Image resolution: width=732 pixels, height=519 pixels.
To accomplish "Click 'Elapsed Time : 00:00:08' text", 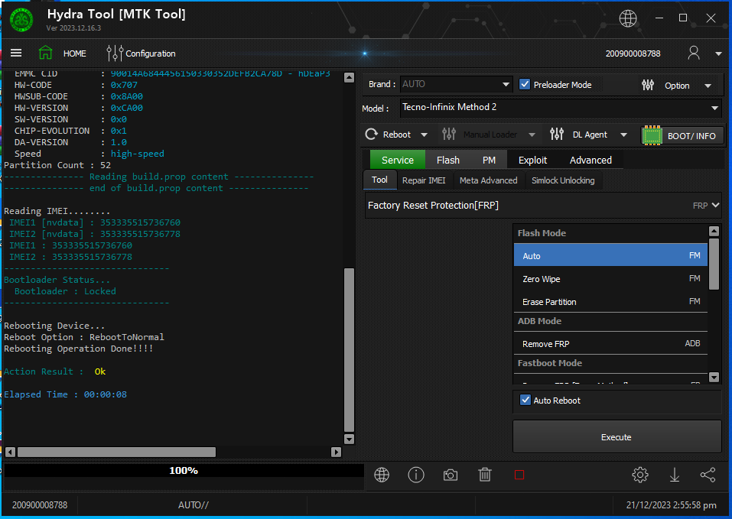I will [x=65, y=394].
